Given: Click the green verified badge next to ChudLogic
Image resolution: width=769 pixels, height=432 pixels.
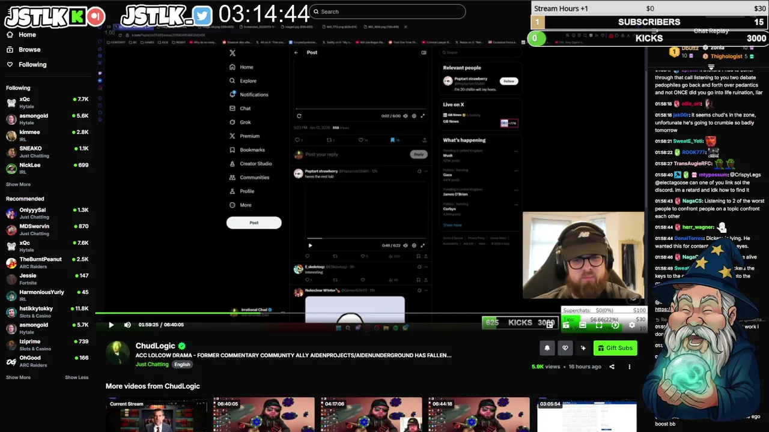Looking at the screenshot, I should coord(182,346).
